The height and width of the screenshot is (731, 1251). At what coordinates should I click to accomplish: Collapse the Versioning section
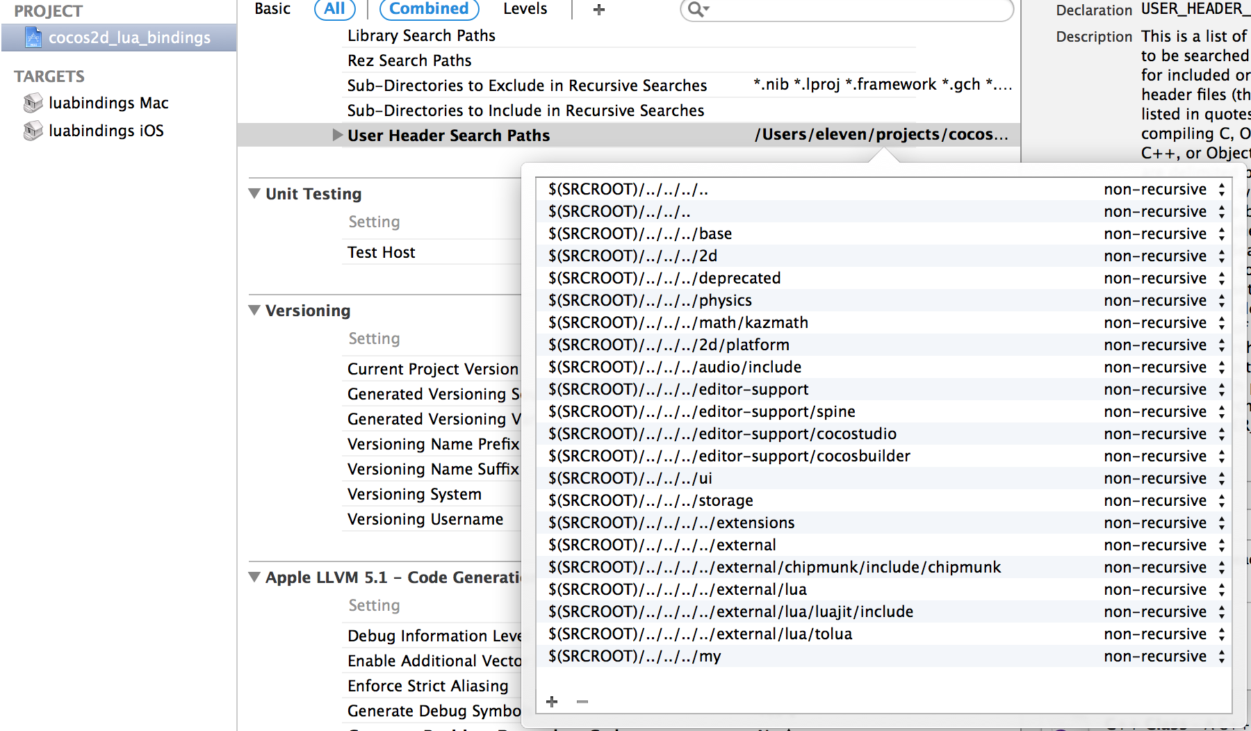(255, 310)
